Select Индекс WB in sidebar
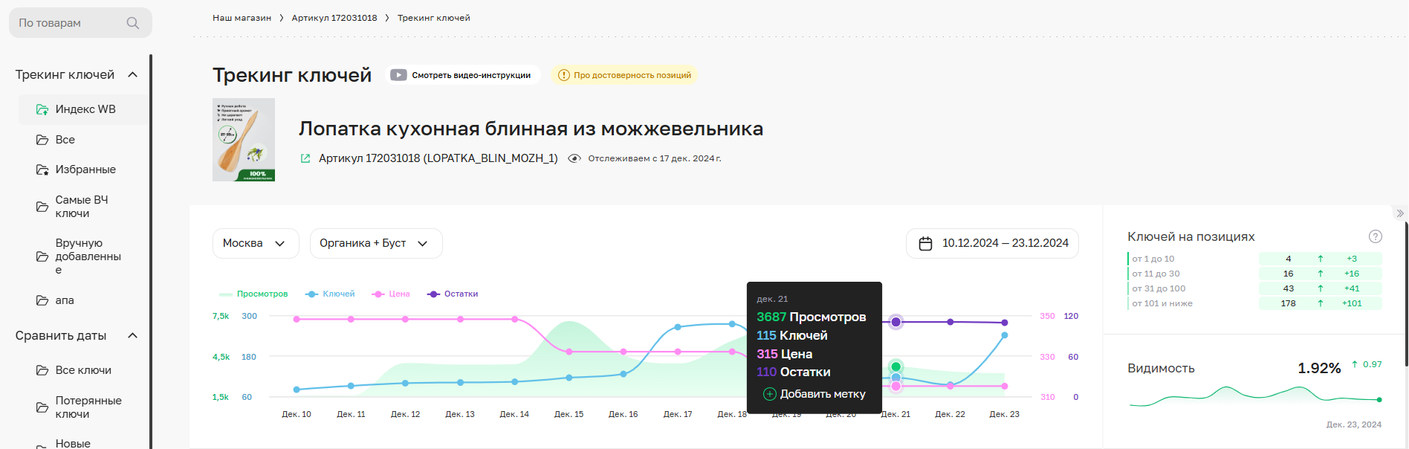Image resolution: width=1409 pixels, height=449 pixels. [x=85, y=109]
